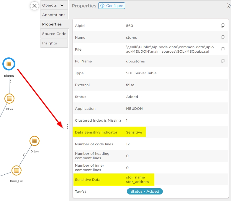Click the Status - Added tag
Screen dimensions: 231x201
pyautogui.click(x=145, y=192)
